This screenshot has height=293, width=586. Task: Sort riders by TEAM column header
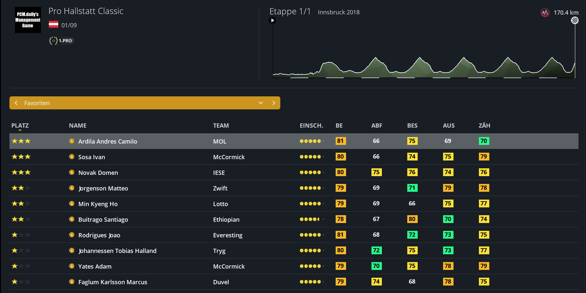(x=221, y=126)
